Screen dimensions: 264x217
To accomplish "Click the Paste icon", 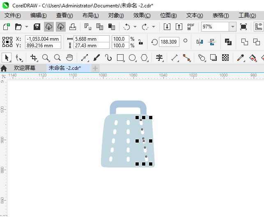I will [111, 27].
